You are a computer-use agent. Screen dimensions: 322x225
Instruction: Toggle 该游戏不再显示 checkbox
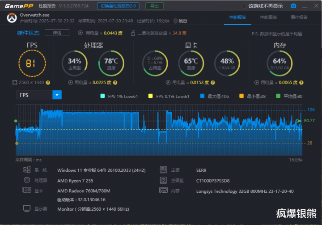pos(244,6)
